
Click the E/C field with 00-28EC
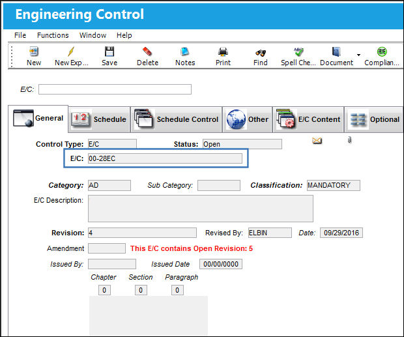[x=165, y=158]
